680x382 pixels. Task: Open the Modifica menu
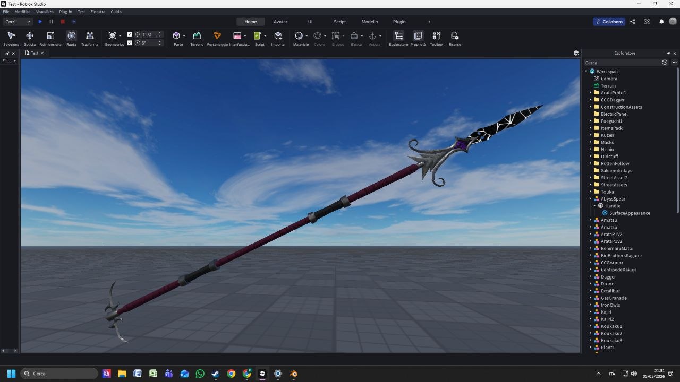pos(22,11)
